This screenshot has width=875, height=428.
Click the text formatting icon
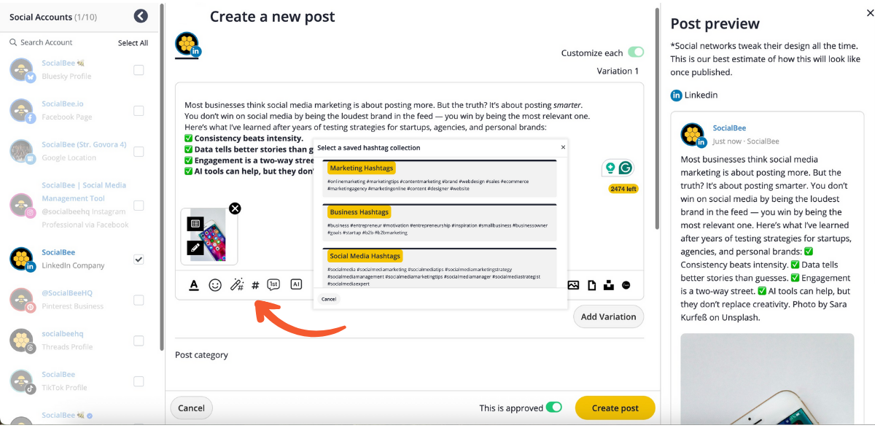[194, 285]
